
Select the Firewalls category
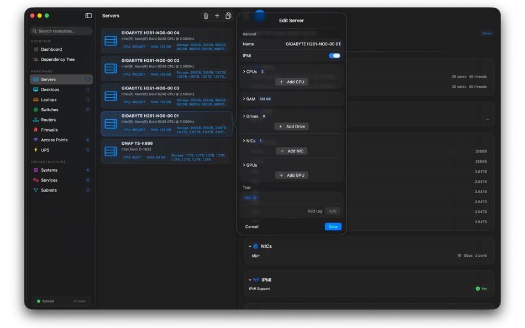[x=49, y=130]
